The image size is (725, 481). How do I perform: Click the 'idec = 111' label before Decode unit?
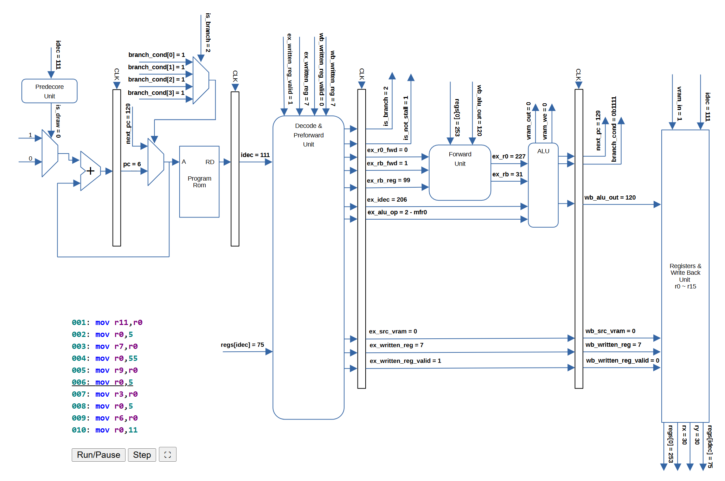tap(255, 155)
